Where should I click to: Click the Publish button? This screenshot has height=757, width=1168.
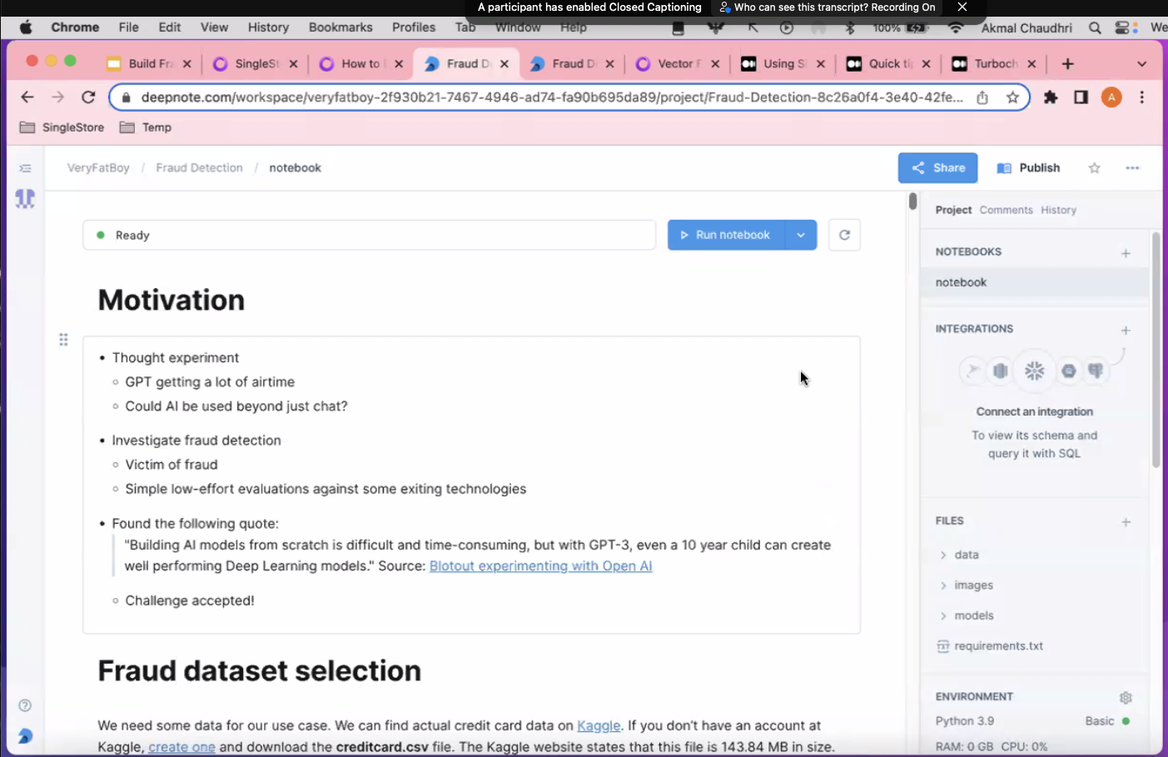pos(1029,167)
